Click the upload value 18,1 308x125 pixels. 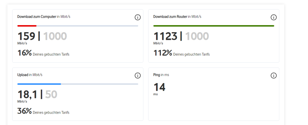(x=27, y=95)
